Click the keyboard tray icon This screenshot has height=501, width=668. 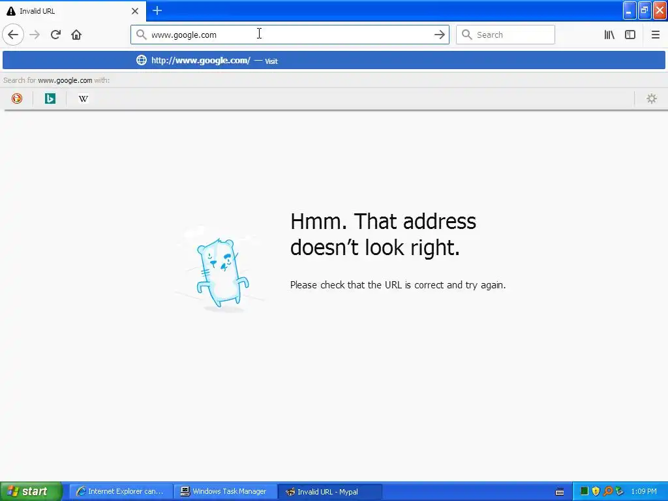[560, 492]
